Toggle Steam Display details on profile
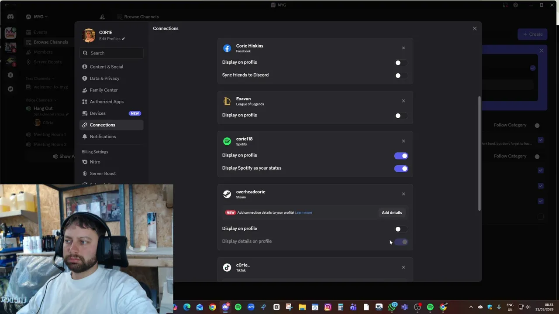 401,242
